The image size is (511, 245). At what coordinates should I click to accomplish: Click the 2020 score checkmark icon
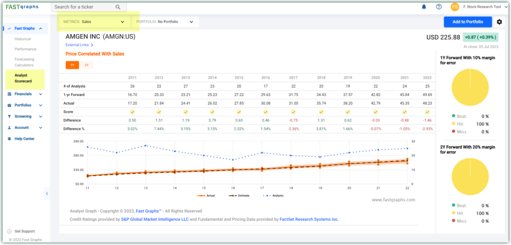pos(376,112)
